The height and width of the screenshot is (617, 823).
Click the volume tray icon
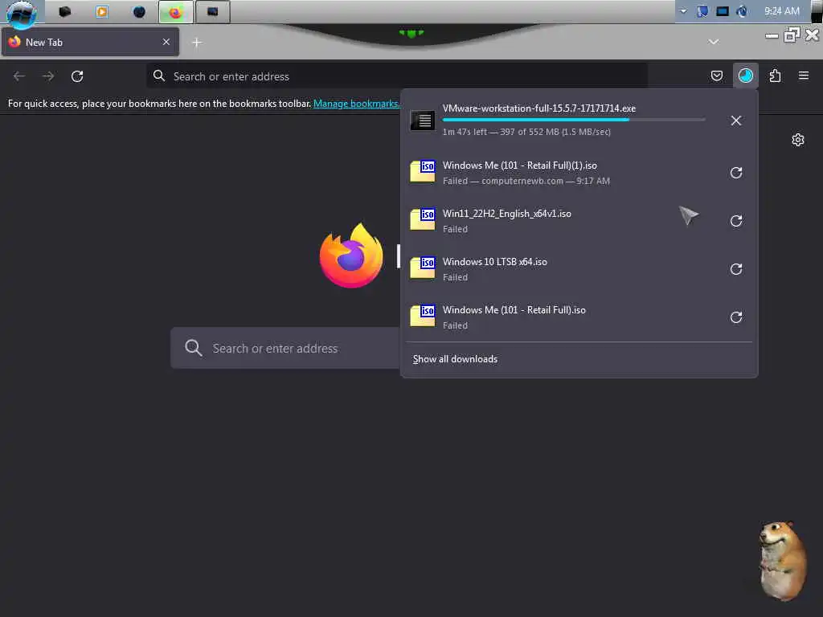point(742,11)
